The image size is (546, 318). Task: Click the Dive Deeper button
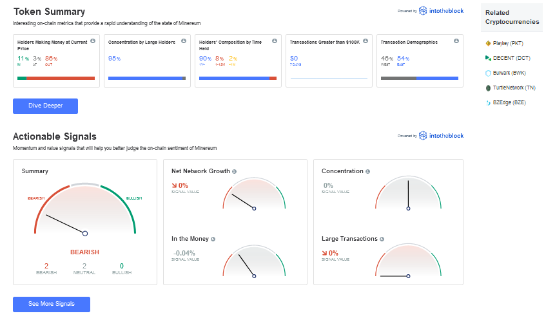click(45, 106)
